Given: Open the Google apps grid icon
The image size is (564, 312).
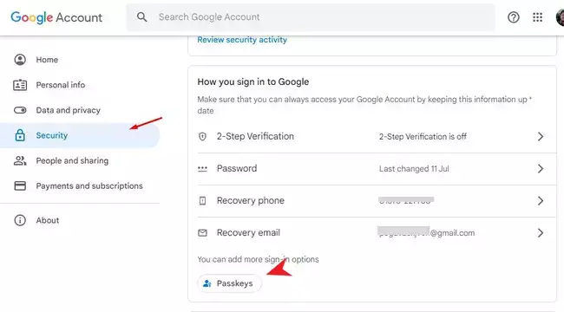Looking at the screenshot, I should pyautogui.click(x=537, y=16).
